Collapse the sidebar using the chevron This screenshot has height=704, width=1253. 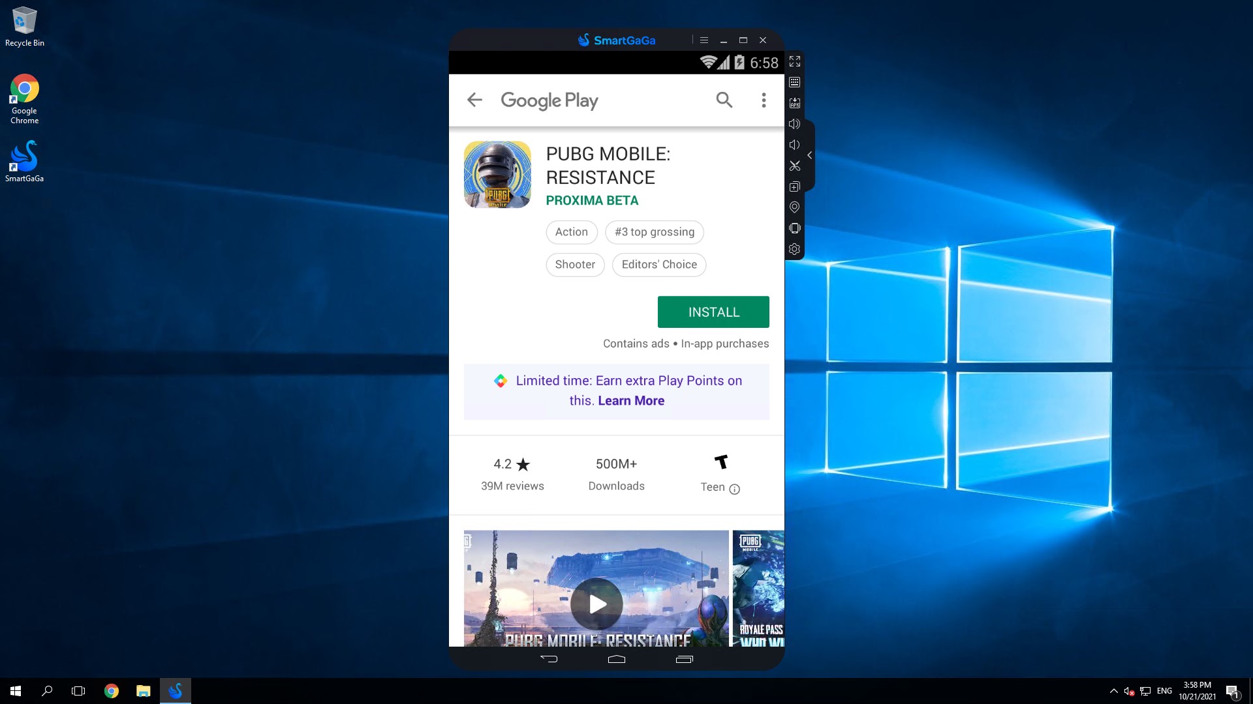[809, 155]
